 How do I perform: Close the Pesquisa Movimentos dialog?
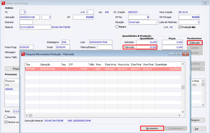tap(186, 54)
